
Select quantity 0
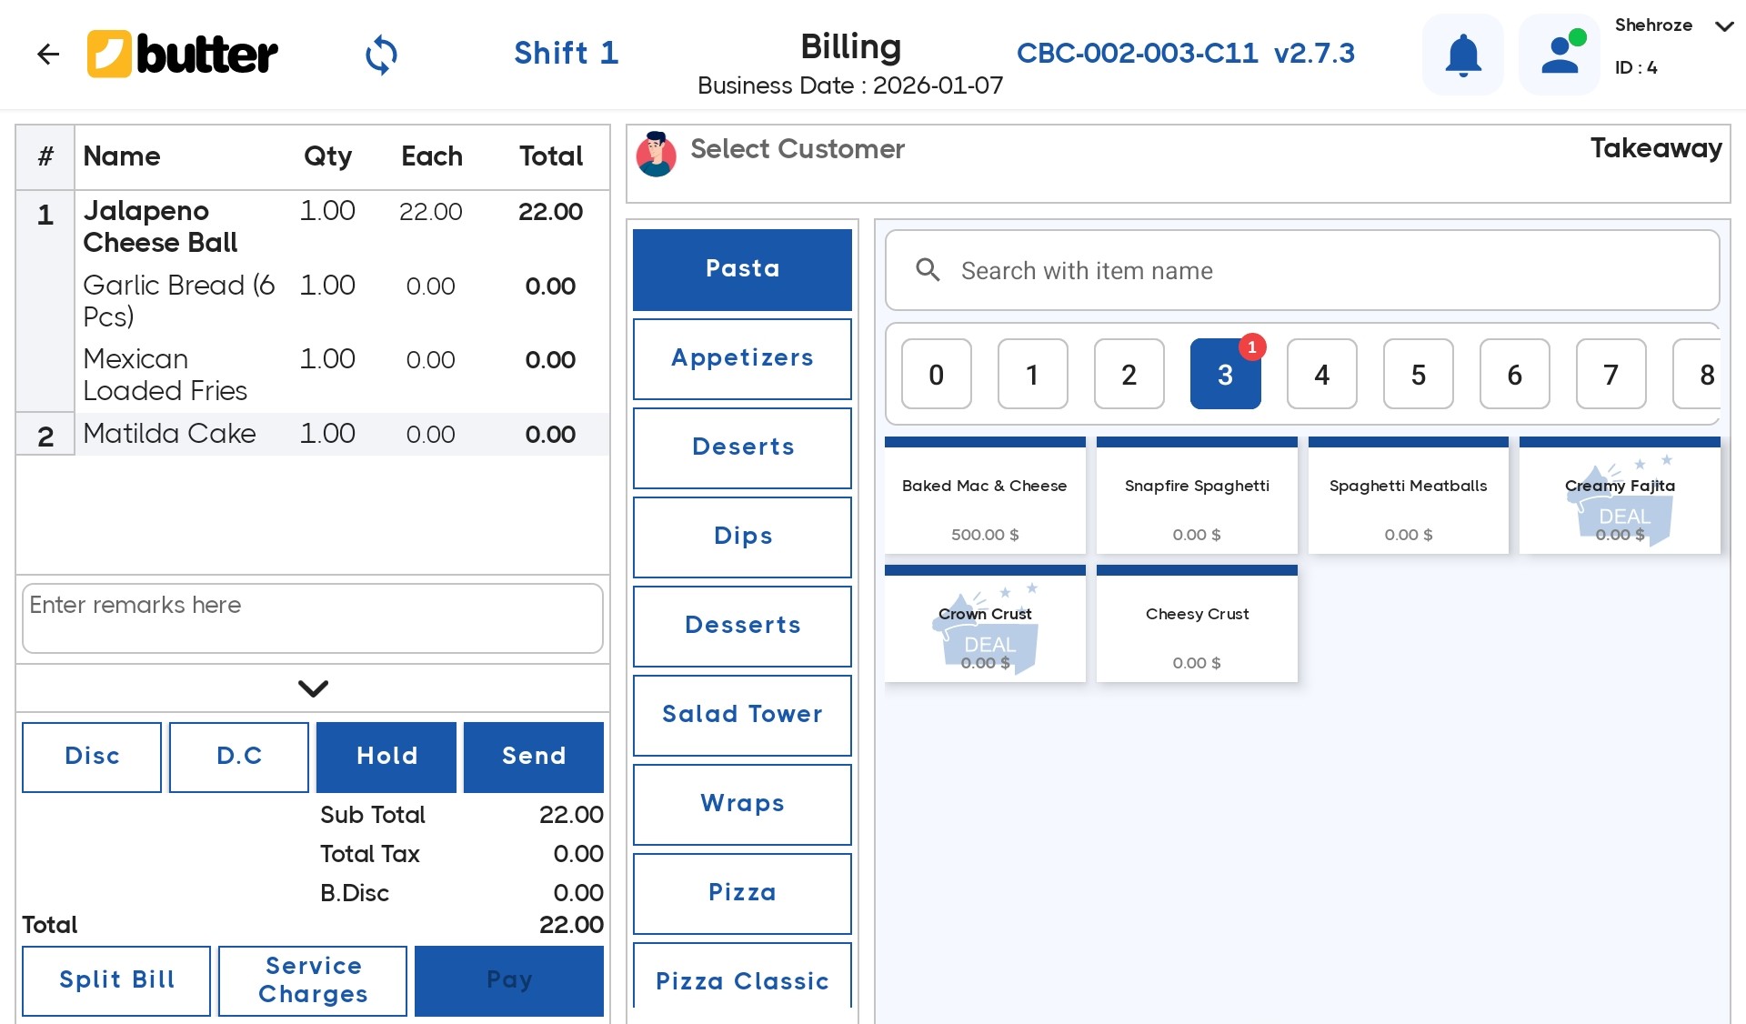tap(937, 374)
